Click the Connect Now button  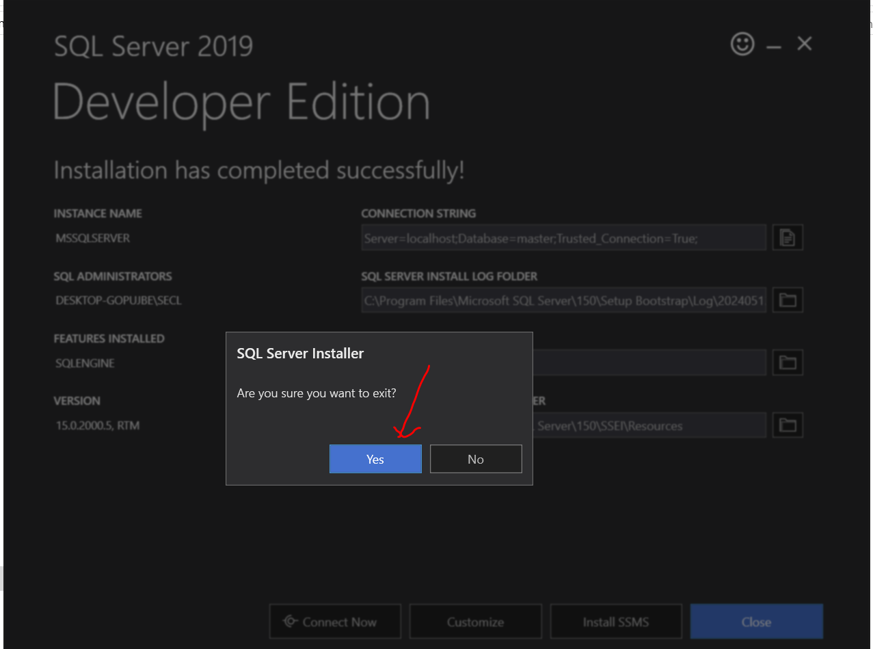coord(335,622)
